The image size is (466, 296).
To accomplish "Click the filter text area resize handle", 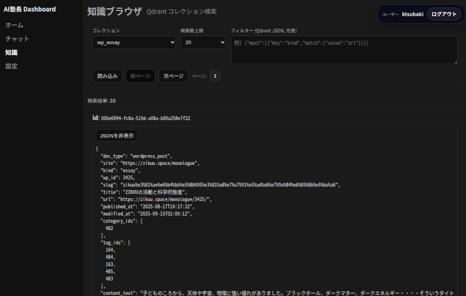I will [x=455, y=61].
